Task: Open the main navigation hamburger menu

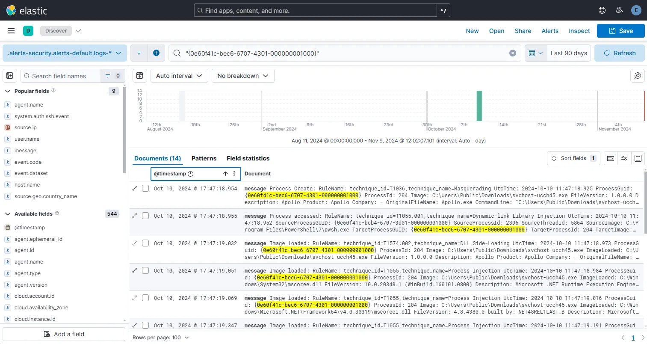Action: point(11,30)
